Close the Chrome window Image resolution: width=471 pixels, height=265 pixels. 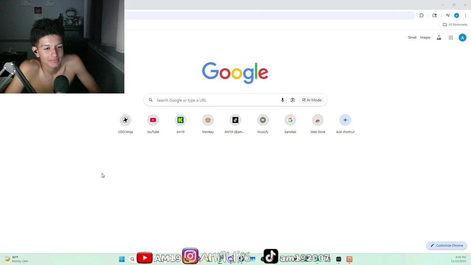(465, 5)
